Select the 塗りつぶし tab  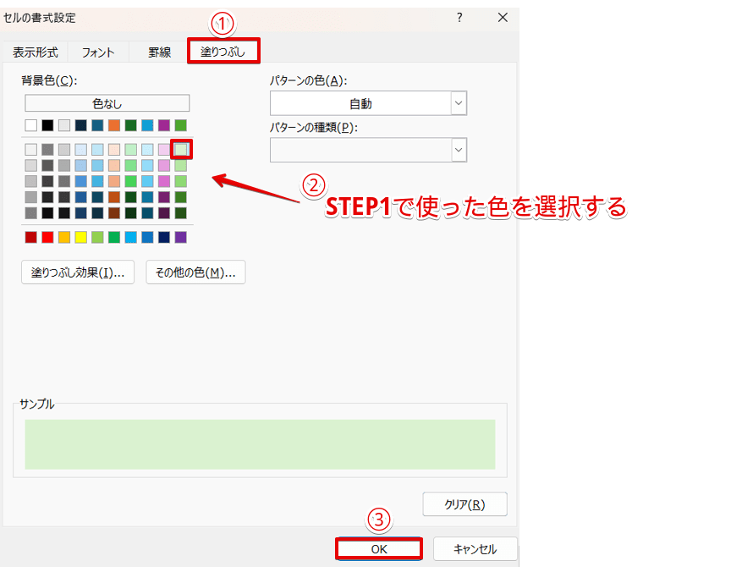pos(223,52)
